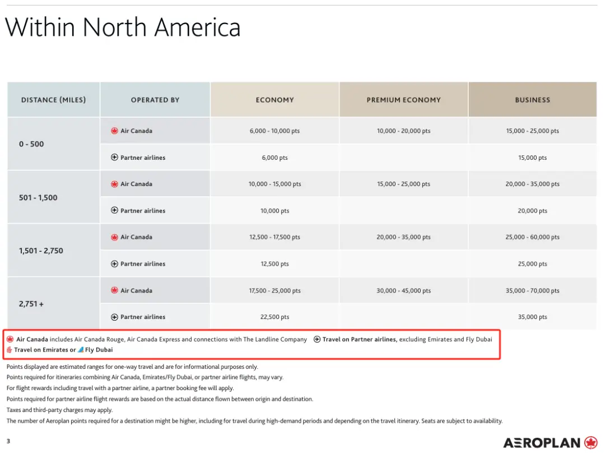Select the Economy column header
This screenshot has height=458, width=605.
tap(274, 100)
